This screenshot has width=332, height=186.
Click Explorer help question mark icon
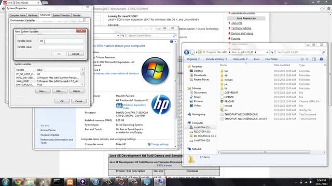click(x=321, y=59)
